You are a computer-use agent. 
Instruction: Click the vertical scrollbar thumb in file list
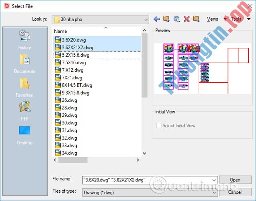[x=144, y=65]
